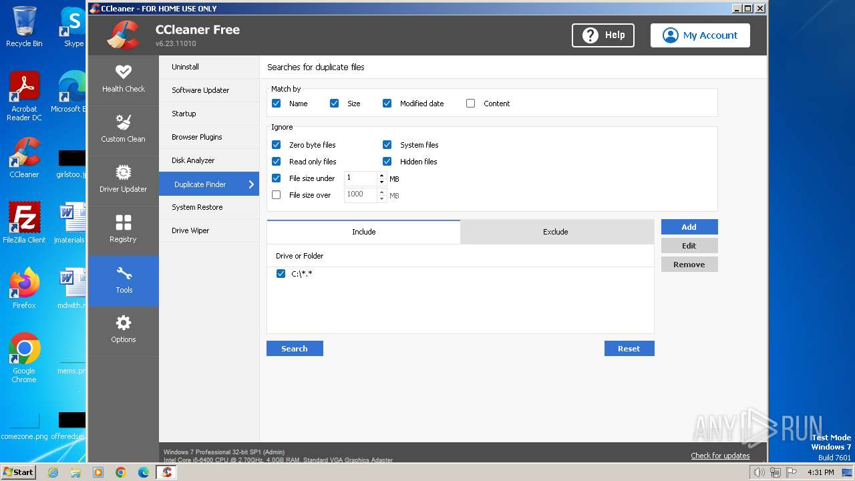Open Drive Wiper tool

209,230
